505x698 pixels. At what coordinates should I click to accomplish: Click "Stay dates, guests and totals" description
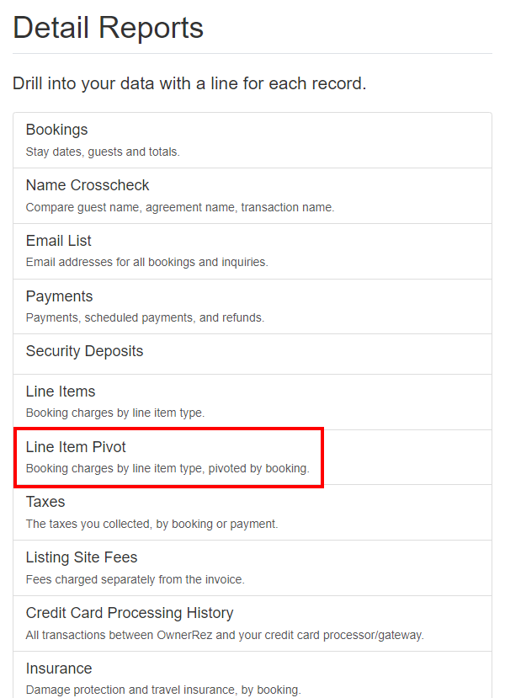pyautogui.click(x=103, y=152)
